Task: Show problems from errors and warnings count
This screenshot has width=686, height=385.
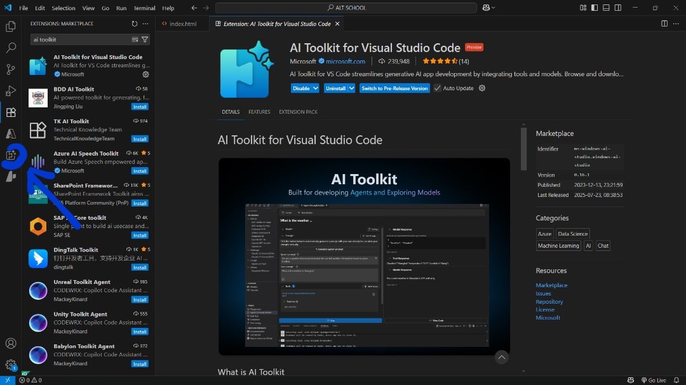Action: 30,380
